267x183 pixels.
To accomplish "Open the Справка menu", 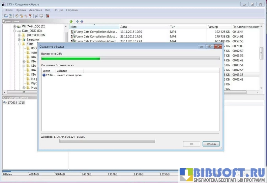I will click(x=72, y=10).
